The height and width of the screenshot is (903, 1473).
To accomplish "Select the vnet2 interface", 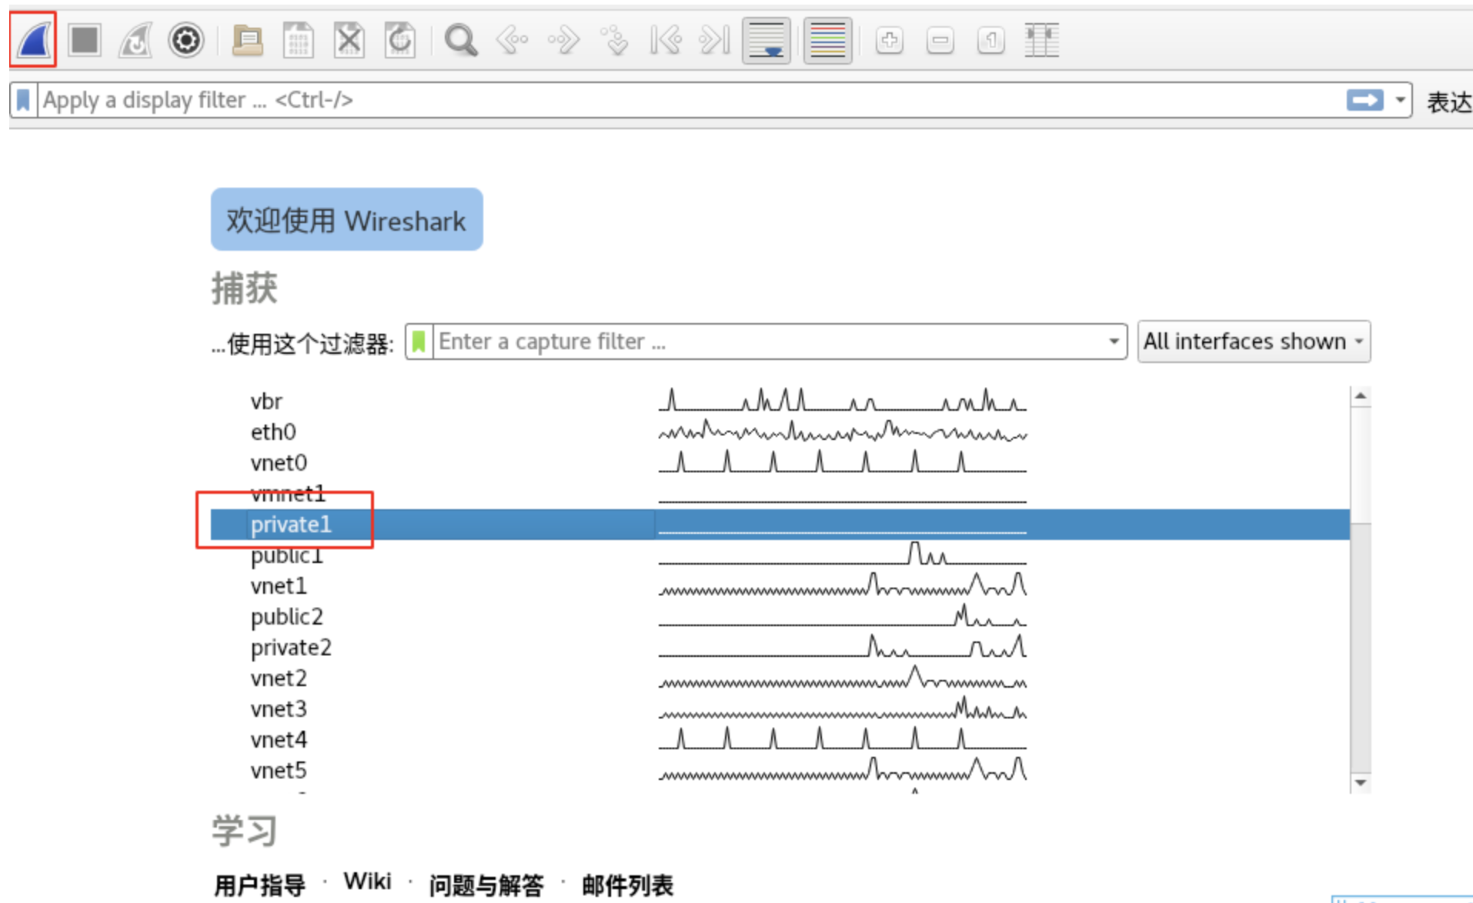I will 279,678.
